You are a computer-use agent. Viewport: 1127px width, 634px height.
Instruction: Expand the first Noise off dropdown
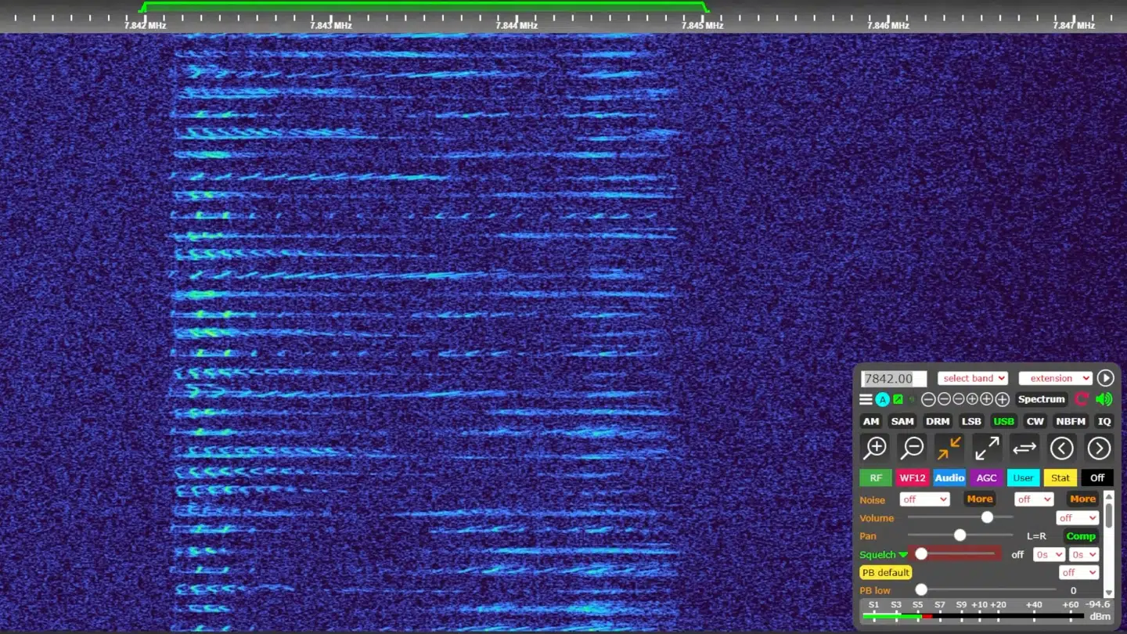tap(924, 499)
